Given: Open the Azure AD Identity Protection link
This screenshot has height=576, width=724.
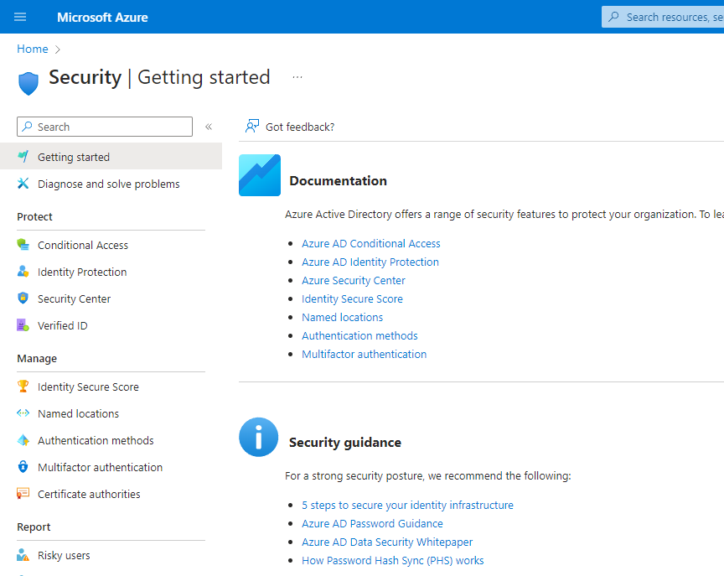Looking at the screenshot, I should 370,262.
